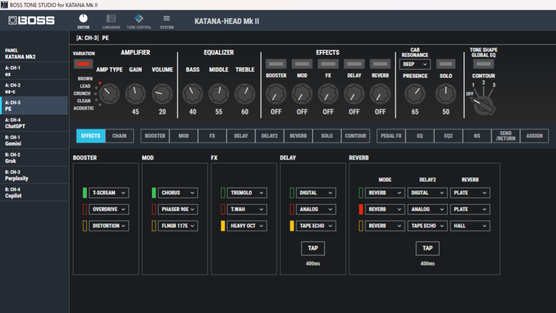Click the Amp Type selector knob
Screen dimensions: 556x313
tap(109, 93)
